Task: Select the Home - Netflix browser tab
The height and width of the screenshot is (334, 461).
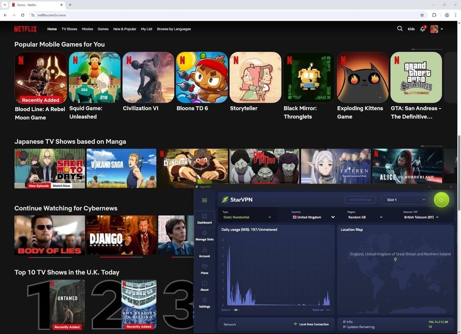Action: click(x=37, y=5)
